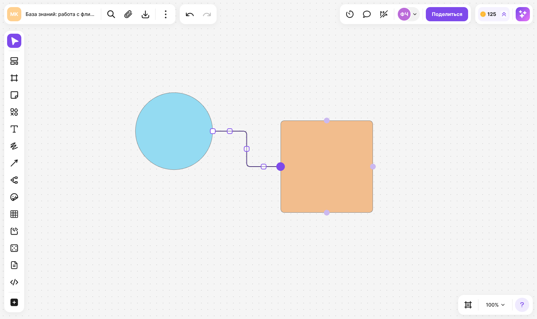Click the right connection point of square
537x319 pixels.
[x=373, y=167]
